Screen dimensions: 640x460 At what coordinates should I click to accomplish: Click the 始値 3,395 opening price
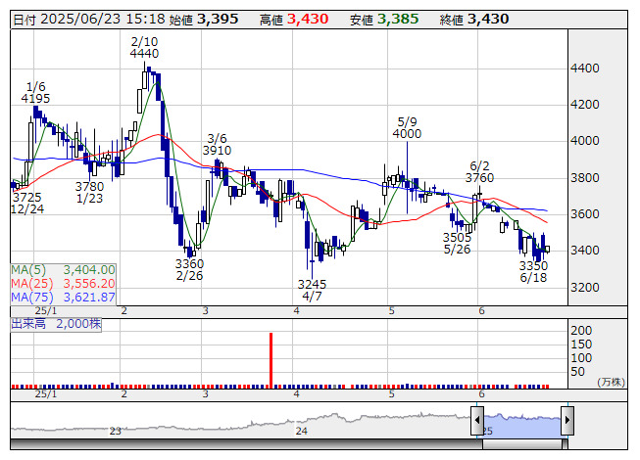pos(204,19)
